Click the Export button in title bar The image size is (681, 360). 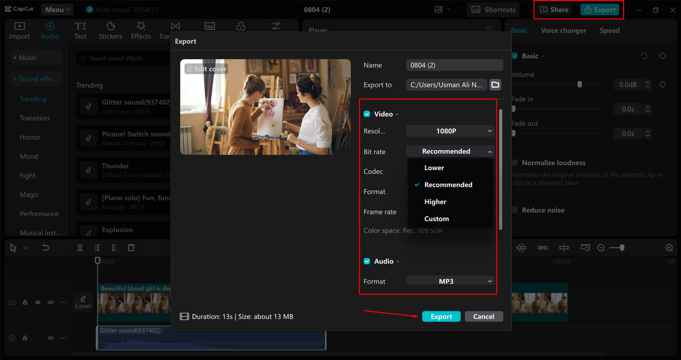point(600,10)
